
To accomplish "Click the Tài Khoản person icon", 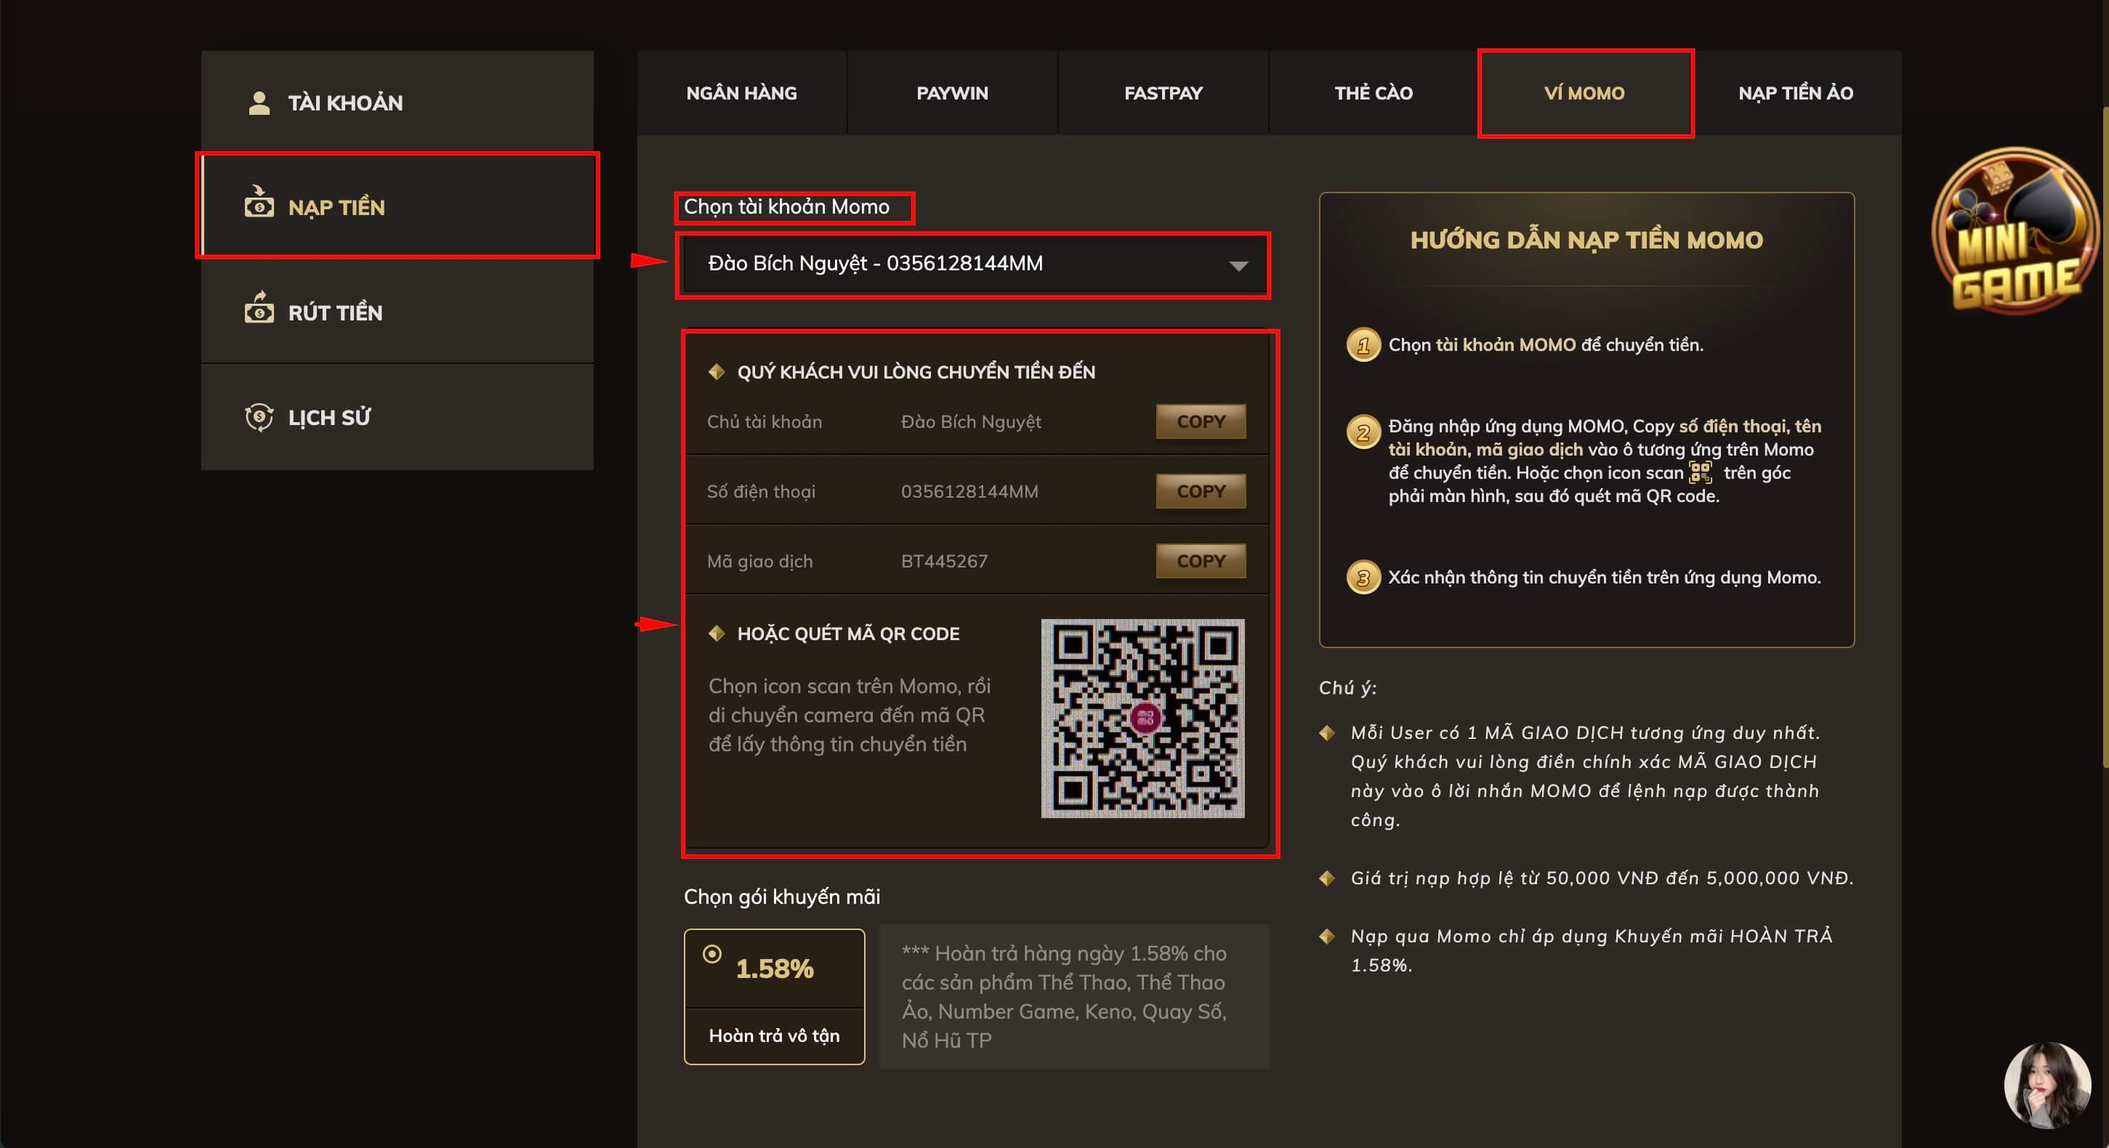I will click(x=259, y=103).
